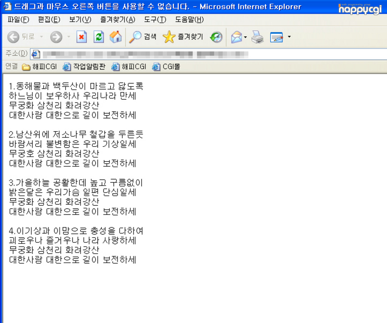Click the 연결 links bar label
The width and height of the screenshot is (387, 323).
[12, 66]
